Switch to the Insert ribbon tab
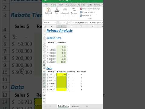The width and height of the screenshot is (145, 109). tap(61, 5)
